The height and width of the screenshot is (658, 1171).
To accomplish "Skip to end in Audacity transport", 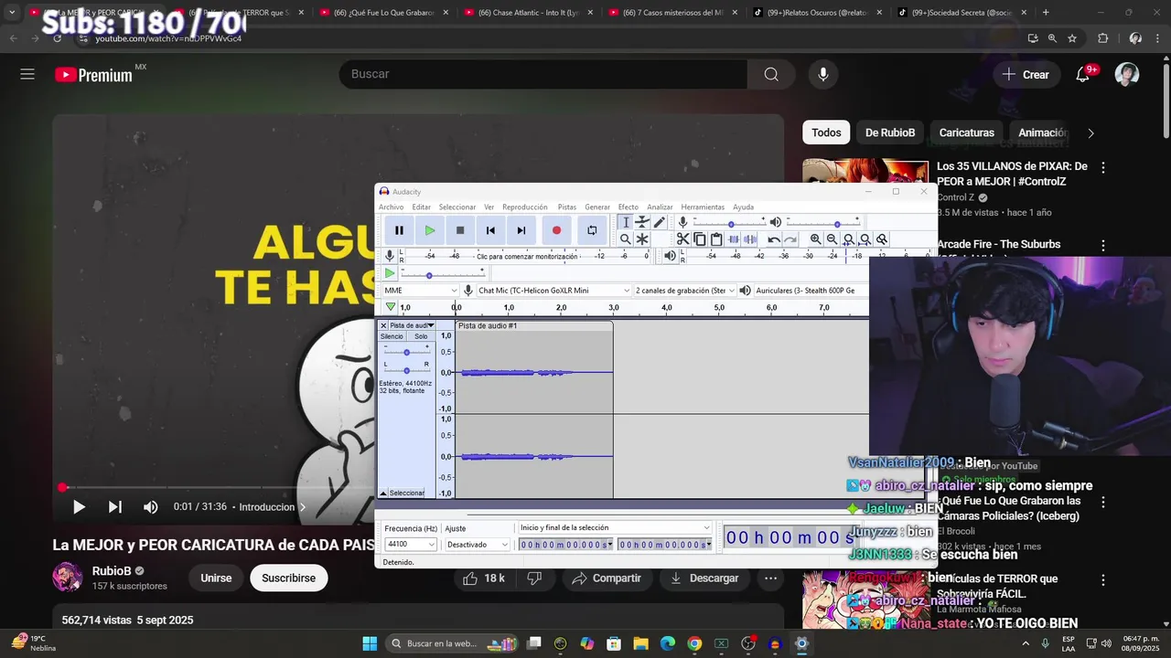I will pos(521,230).
